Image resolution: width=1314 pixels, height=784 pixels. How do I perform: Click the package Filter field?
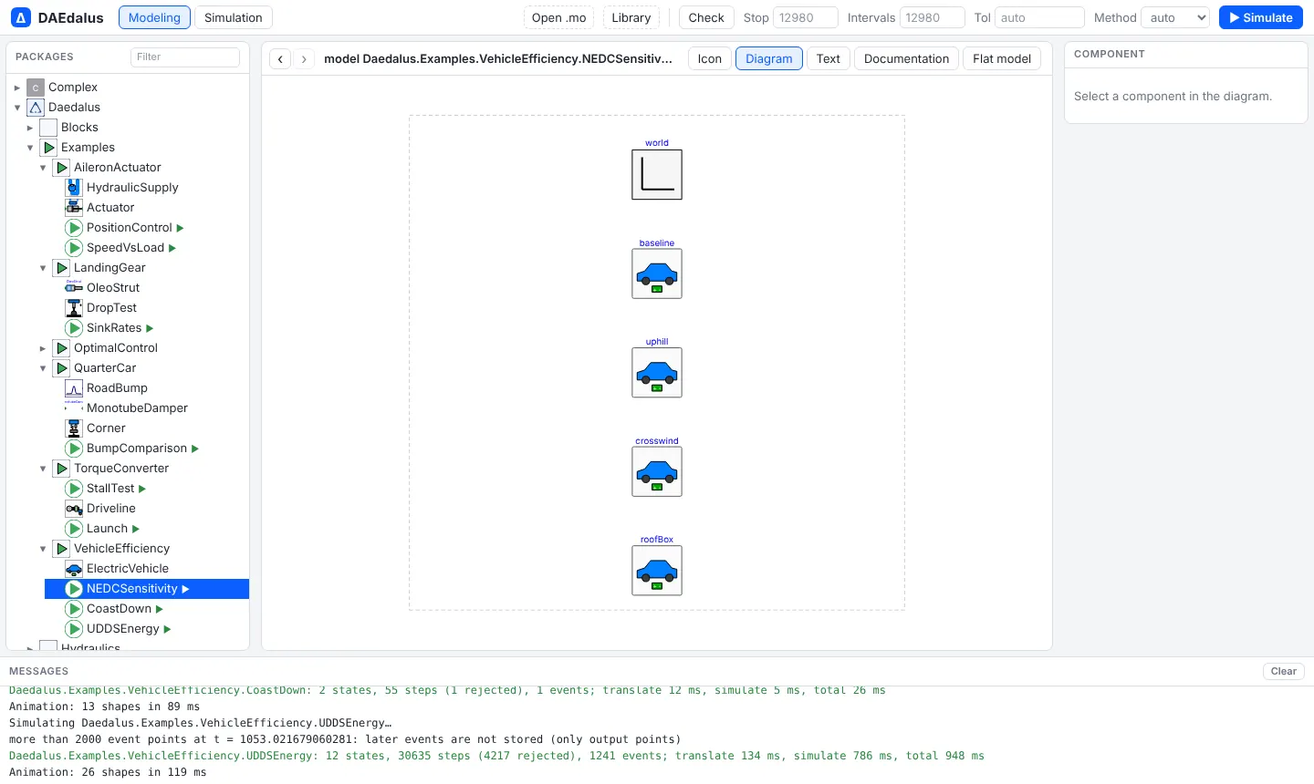coord(185,57)
